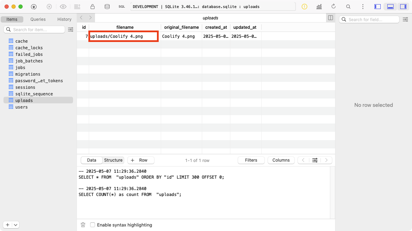Click the trash icon in console

click(x=83, y=225)
